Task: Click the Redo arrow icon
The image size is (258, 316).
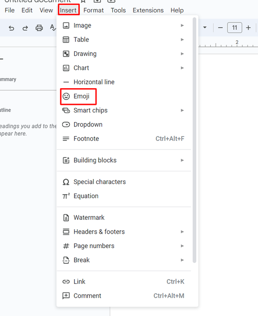Action: pyautogui.click(x=25, y=28)
